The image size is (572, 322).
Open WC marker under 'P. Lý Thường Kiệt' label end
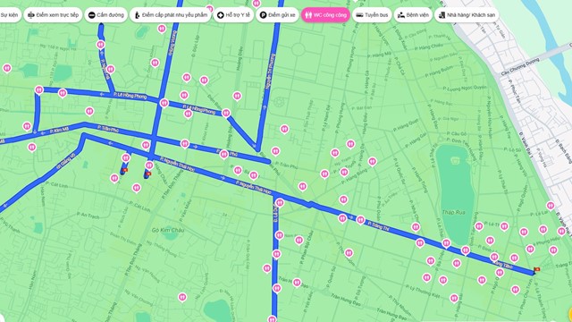click(x=454, y=299)
